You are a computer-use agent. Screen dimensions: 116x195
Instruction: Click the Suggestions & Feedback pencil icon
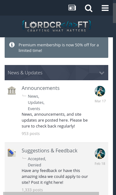tap(12, 153)
